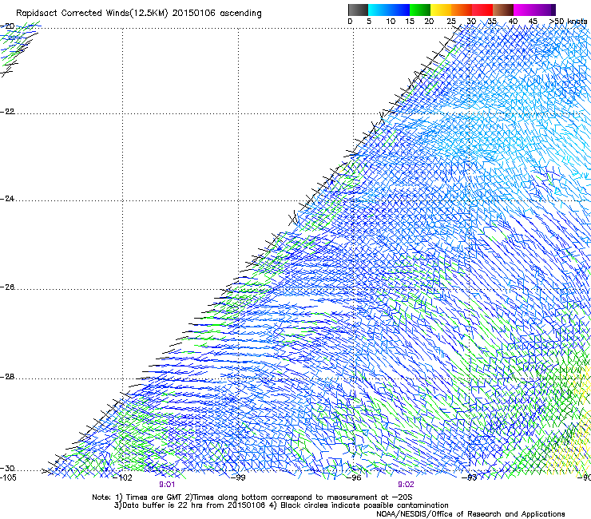This screenshot has height=519, width=591.
Task: Click the NOAA/NESDIS Office of Research credit text
Action: pos(470,514)
